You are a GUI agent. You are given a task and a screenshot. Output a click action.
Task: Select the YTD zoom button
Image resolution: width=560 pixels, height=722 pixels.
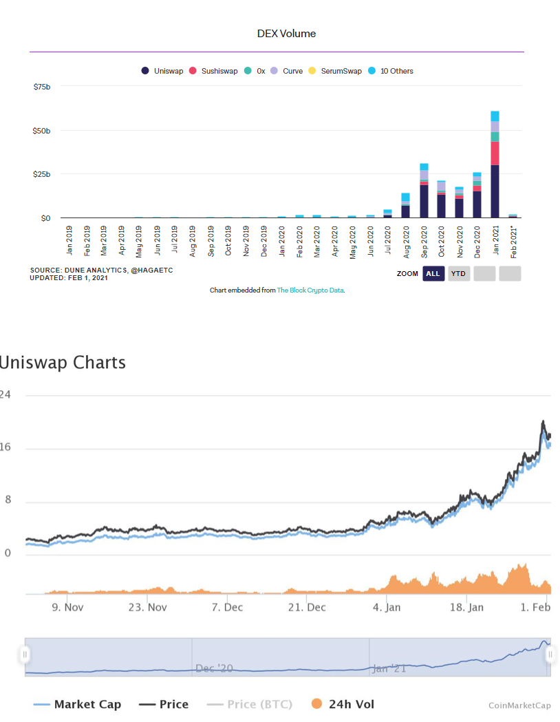click(x=458, y=273)
